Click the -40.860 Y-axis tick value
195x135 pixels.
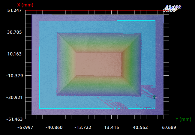pos(54,127)
